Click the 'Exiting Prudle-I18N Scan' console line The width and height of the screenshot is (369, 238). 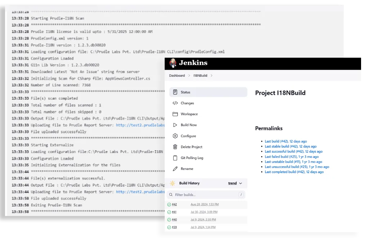click(x=57, y=205)
